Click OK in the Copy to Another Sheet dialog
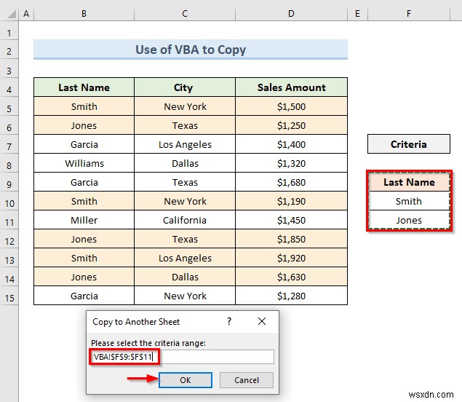The height and width of the screenshot is (402, 462). point(186,380)
